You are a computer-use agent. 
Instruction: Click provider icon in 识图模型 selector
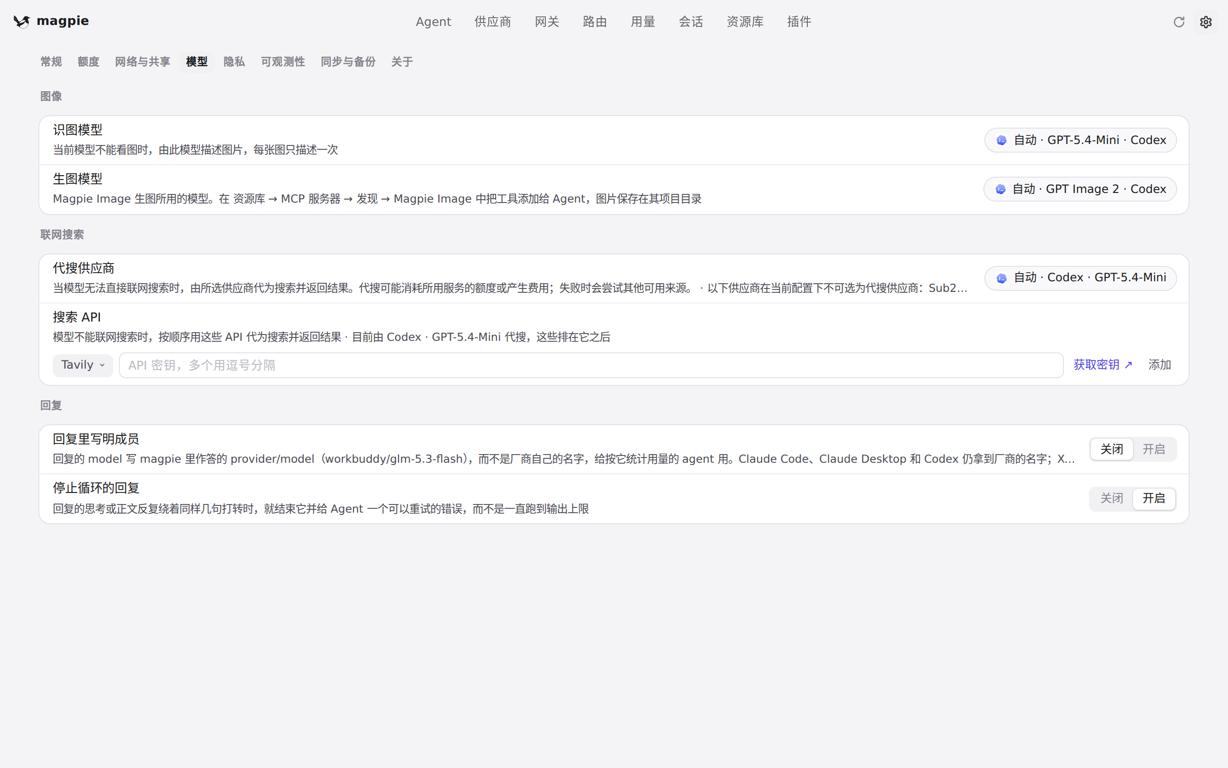pyautogui.click(x=1001, y=140)
